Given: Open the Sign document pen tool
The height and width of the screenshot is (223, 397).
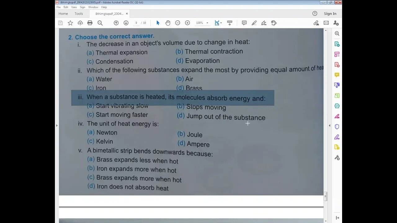Looking at the screenshot, I should point(264,23).
